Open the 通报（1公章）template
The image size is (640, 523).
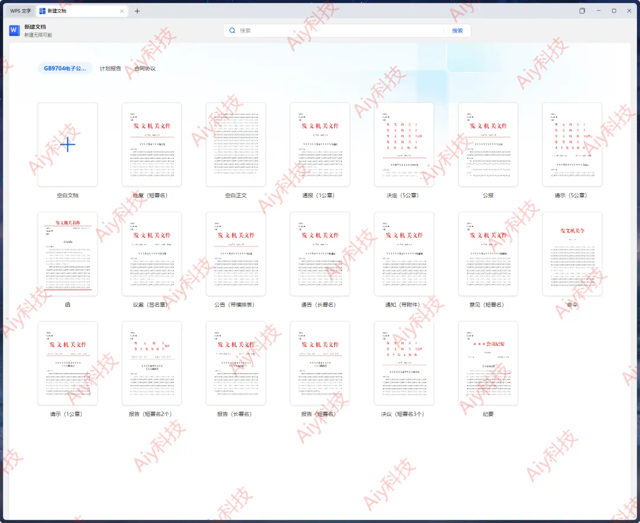point(320,145)
